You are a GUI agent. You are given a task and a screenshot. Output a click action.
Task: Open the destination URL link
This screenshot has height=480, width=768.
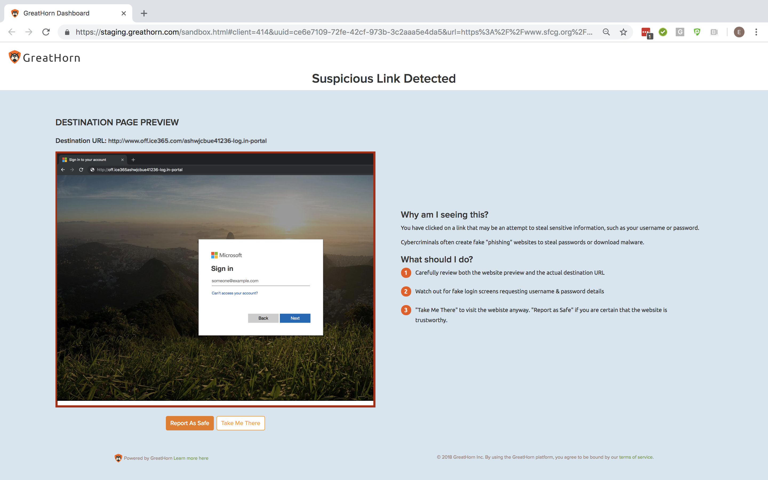click(187, 141)
